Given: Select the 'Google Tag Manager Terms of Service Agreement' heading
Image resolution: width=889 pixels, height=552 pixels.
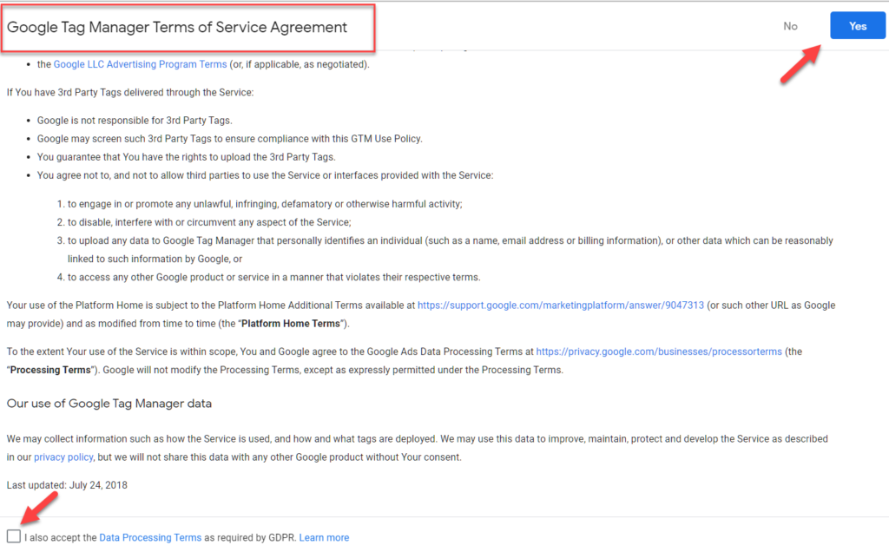Looking at the screenshot, I should 177,27.
